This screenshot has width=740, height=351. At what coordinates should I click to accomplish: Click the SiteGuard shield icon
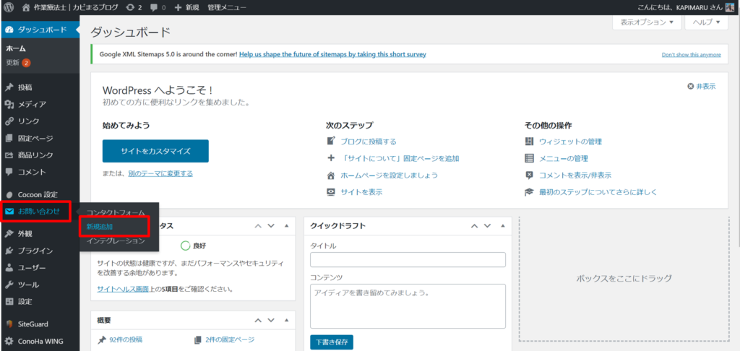[9, 324]
